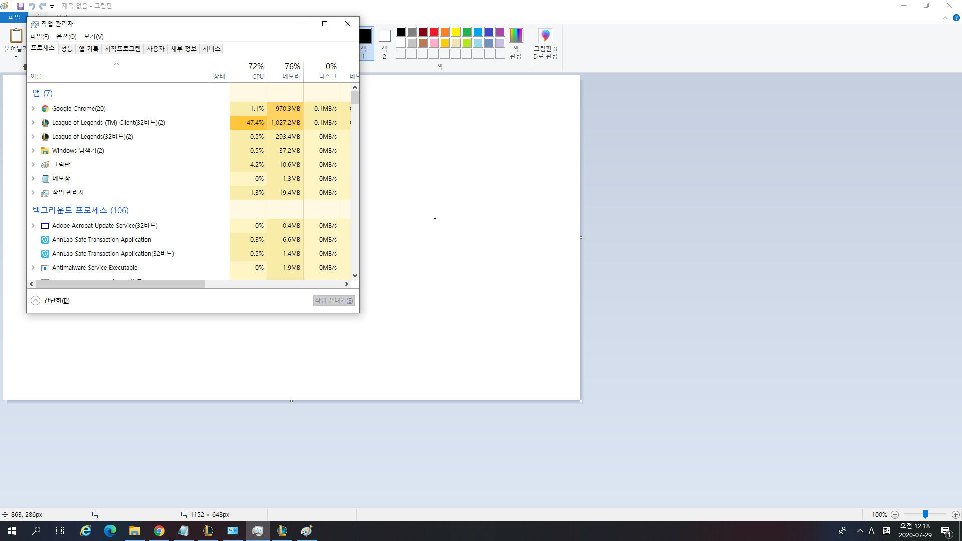Click the 작업 끝내기 button
The height and width of the screenshot is (541, 962).
coord(334,300)
